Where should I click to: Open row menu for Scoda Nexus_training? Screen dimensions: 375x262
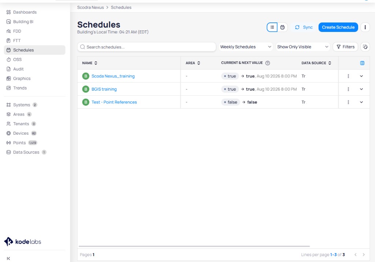click(348, 76)
